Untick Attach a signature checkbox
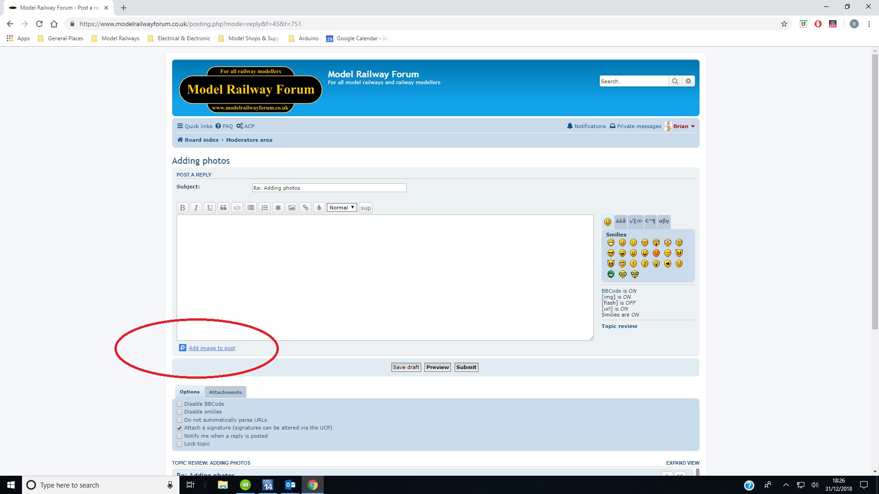This screenshot has width=879, height=494. tap(179, 428)
